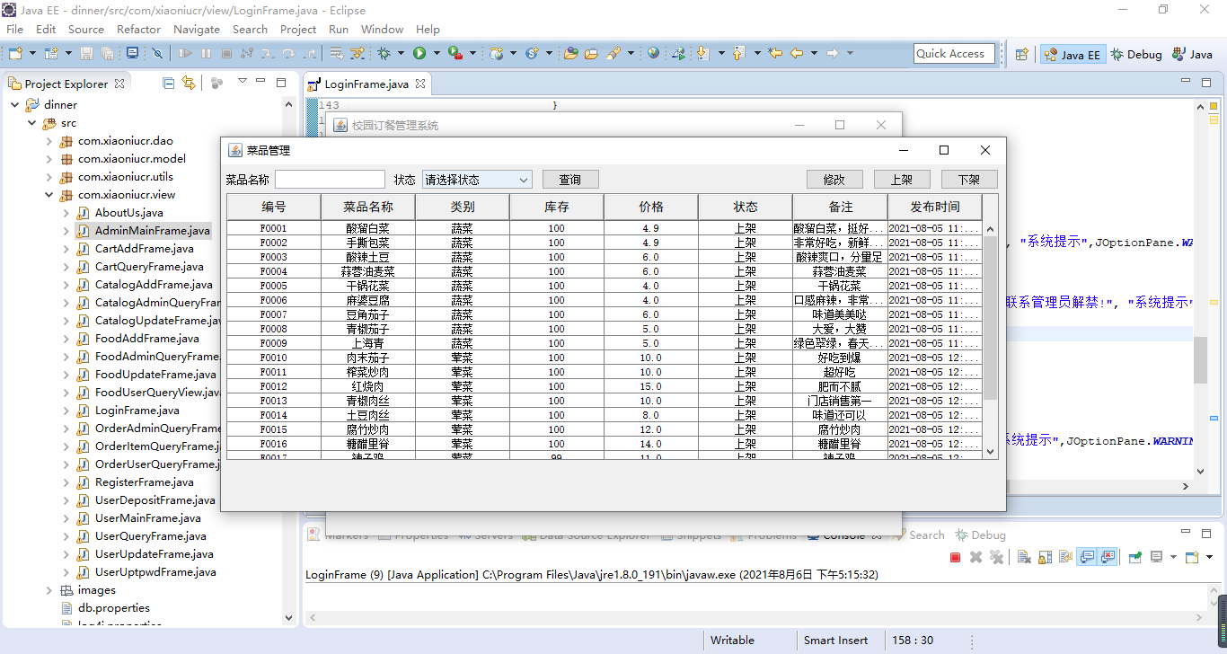Click the Save All toolbar icon
Image resolution: width=1227 pixels, height=654 pixels.
click(107, 53)
